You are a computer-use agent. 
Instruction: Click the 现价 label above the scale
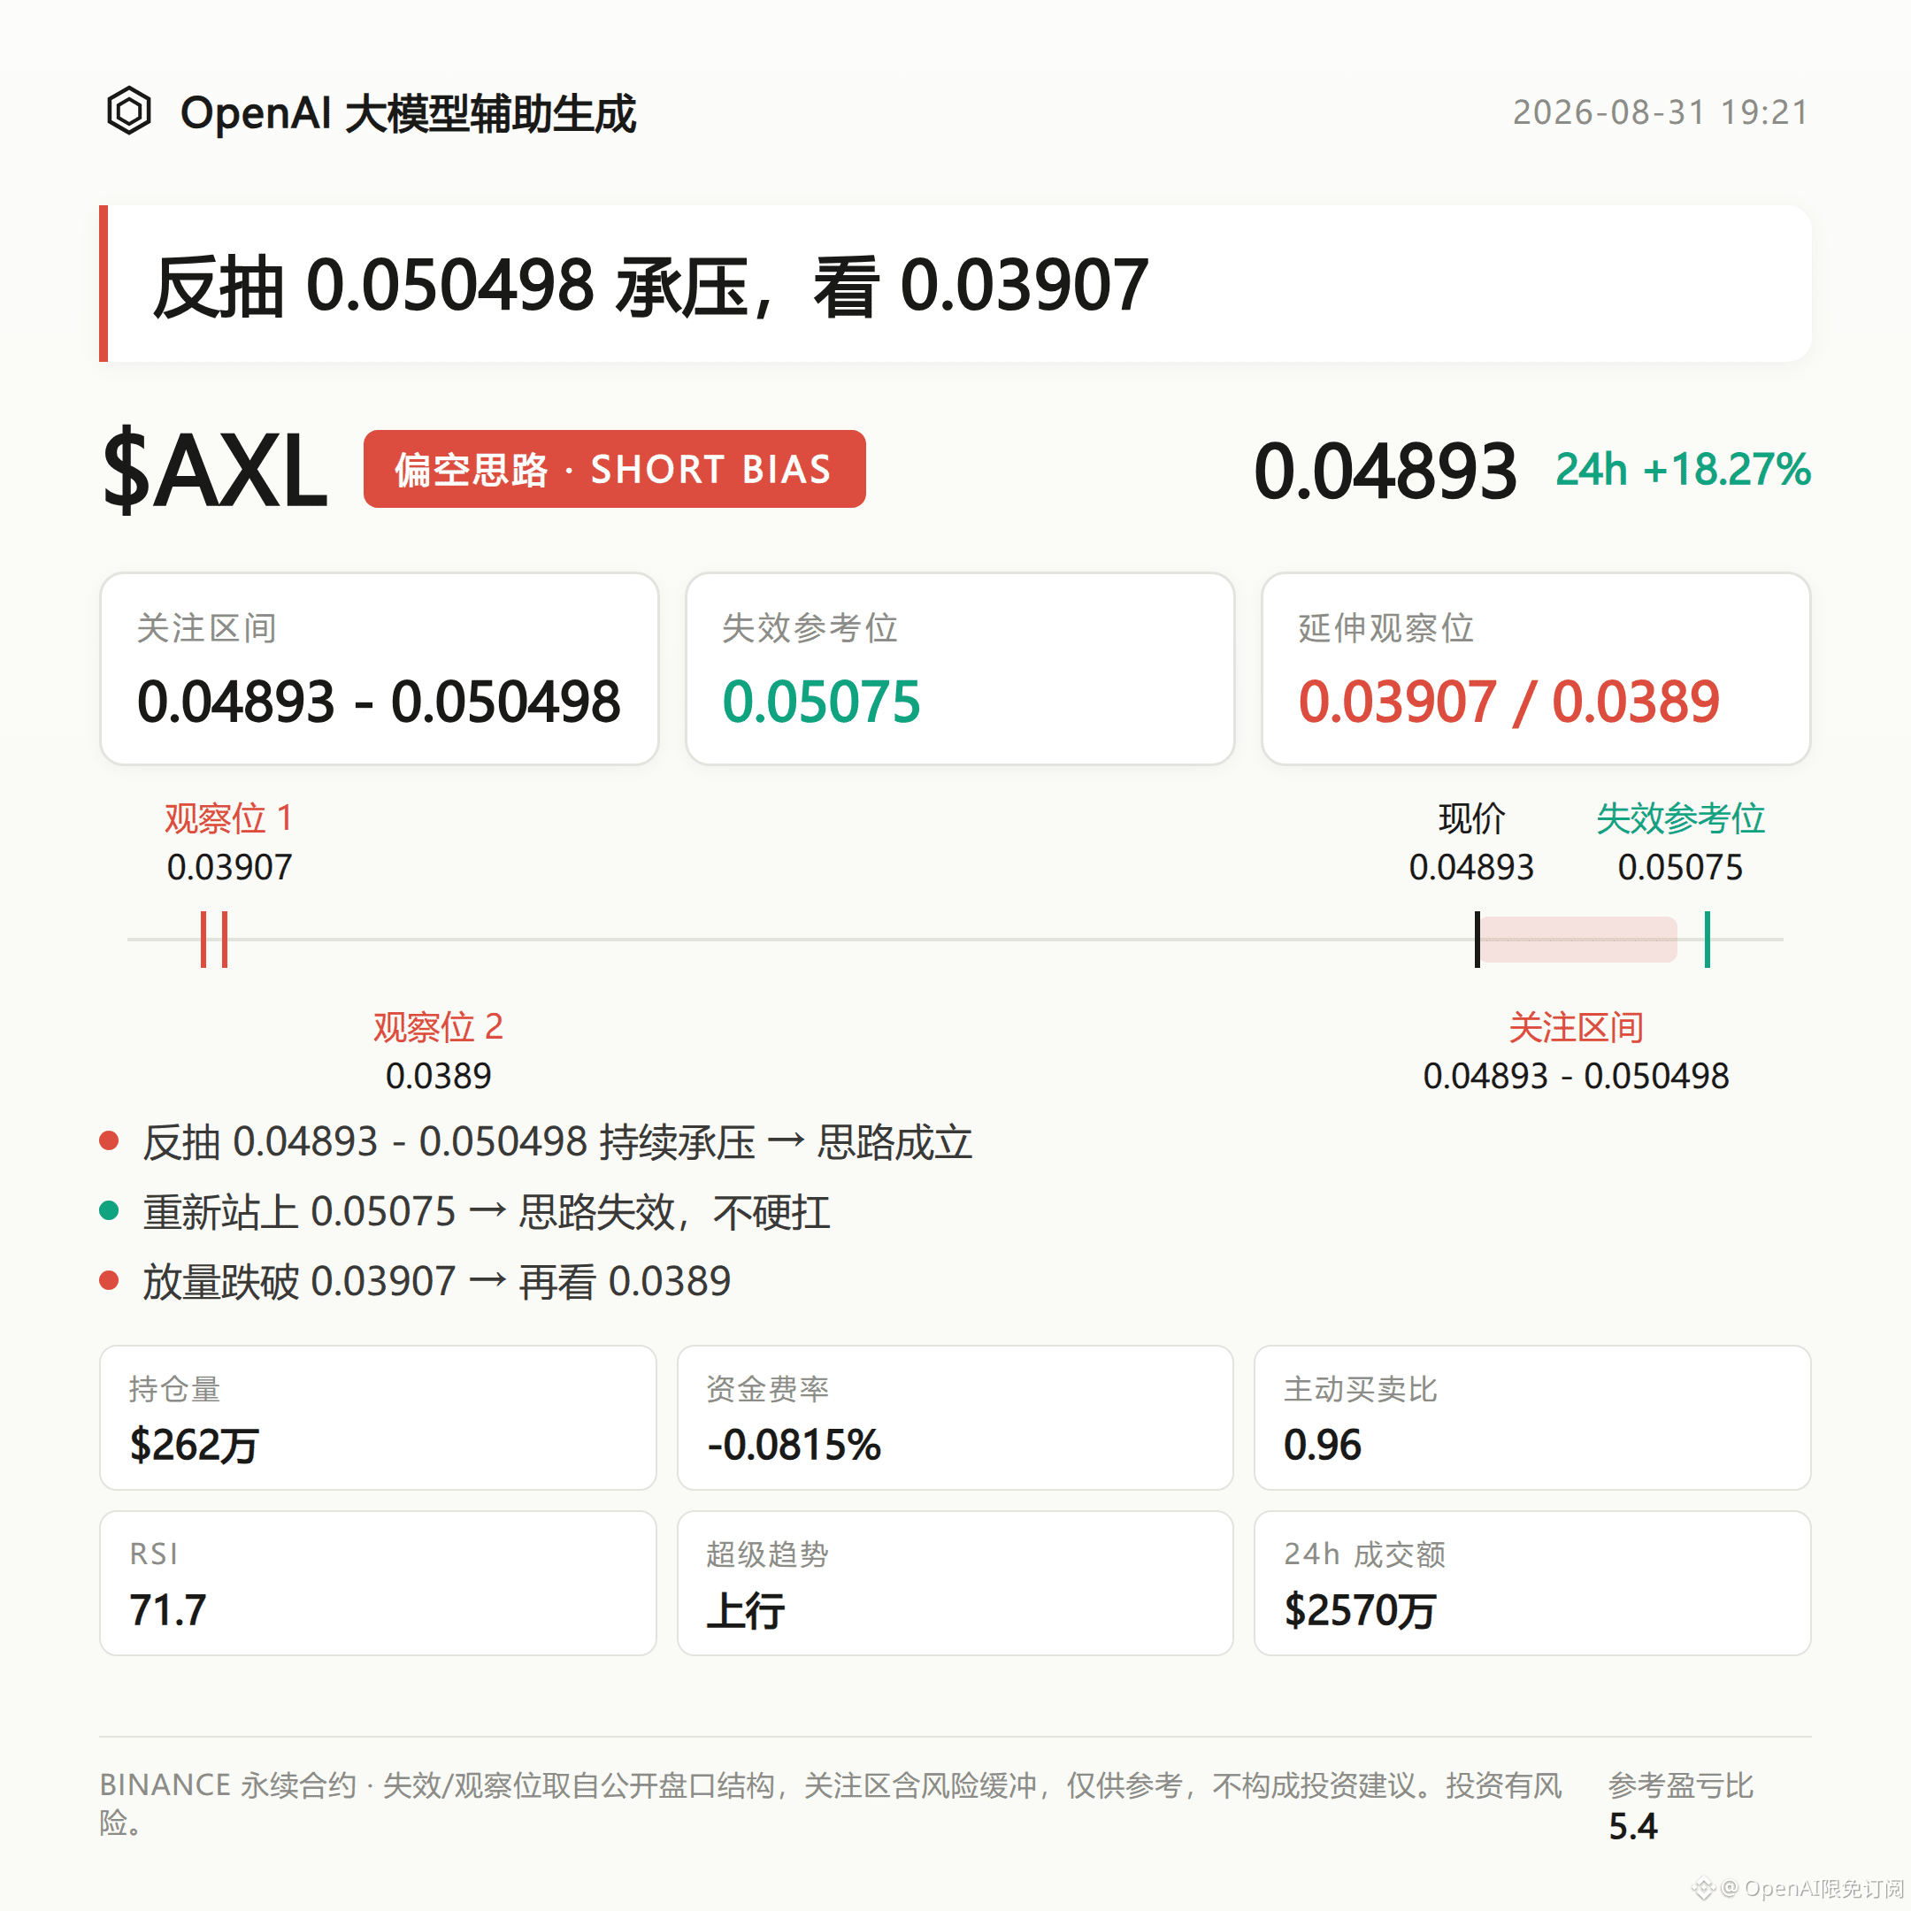coord(1470,819)
